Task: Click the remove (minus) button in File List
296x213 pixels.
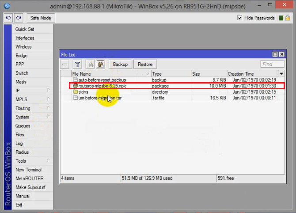Action: (65, 65)
